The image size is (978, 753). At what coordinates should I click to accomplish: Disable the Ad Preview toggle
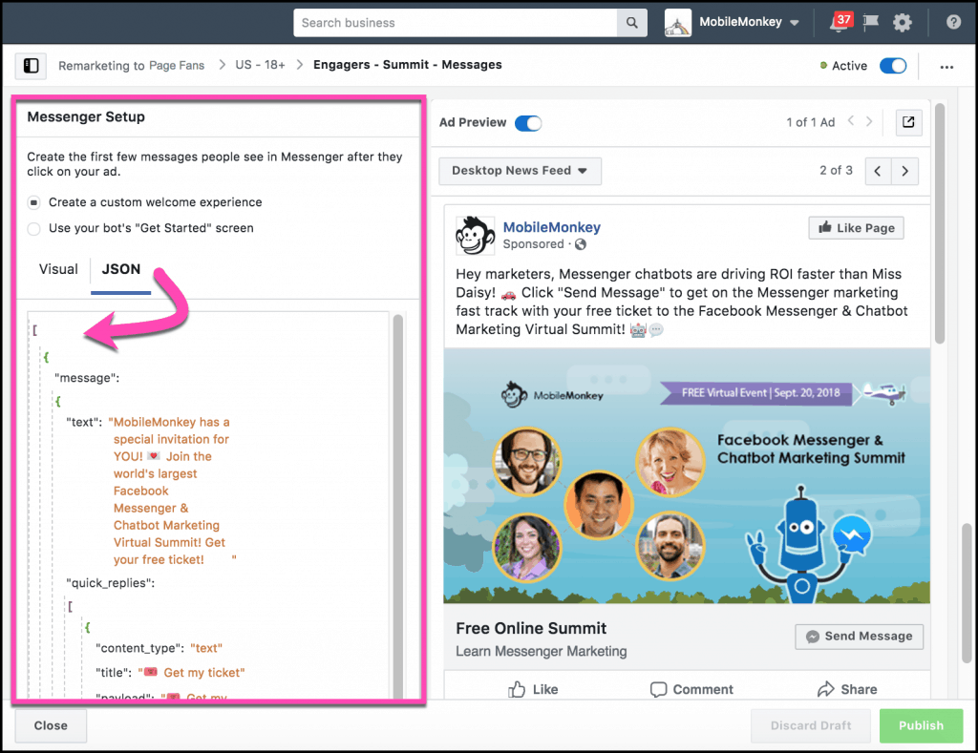coord(528,122)
